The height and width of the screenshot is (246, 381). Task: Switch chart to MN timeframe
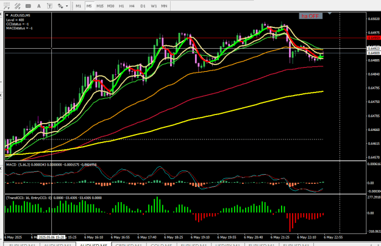[x=164, y=6]
